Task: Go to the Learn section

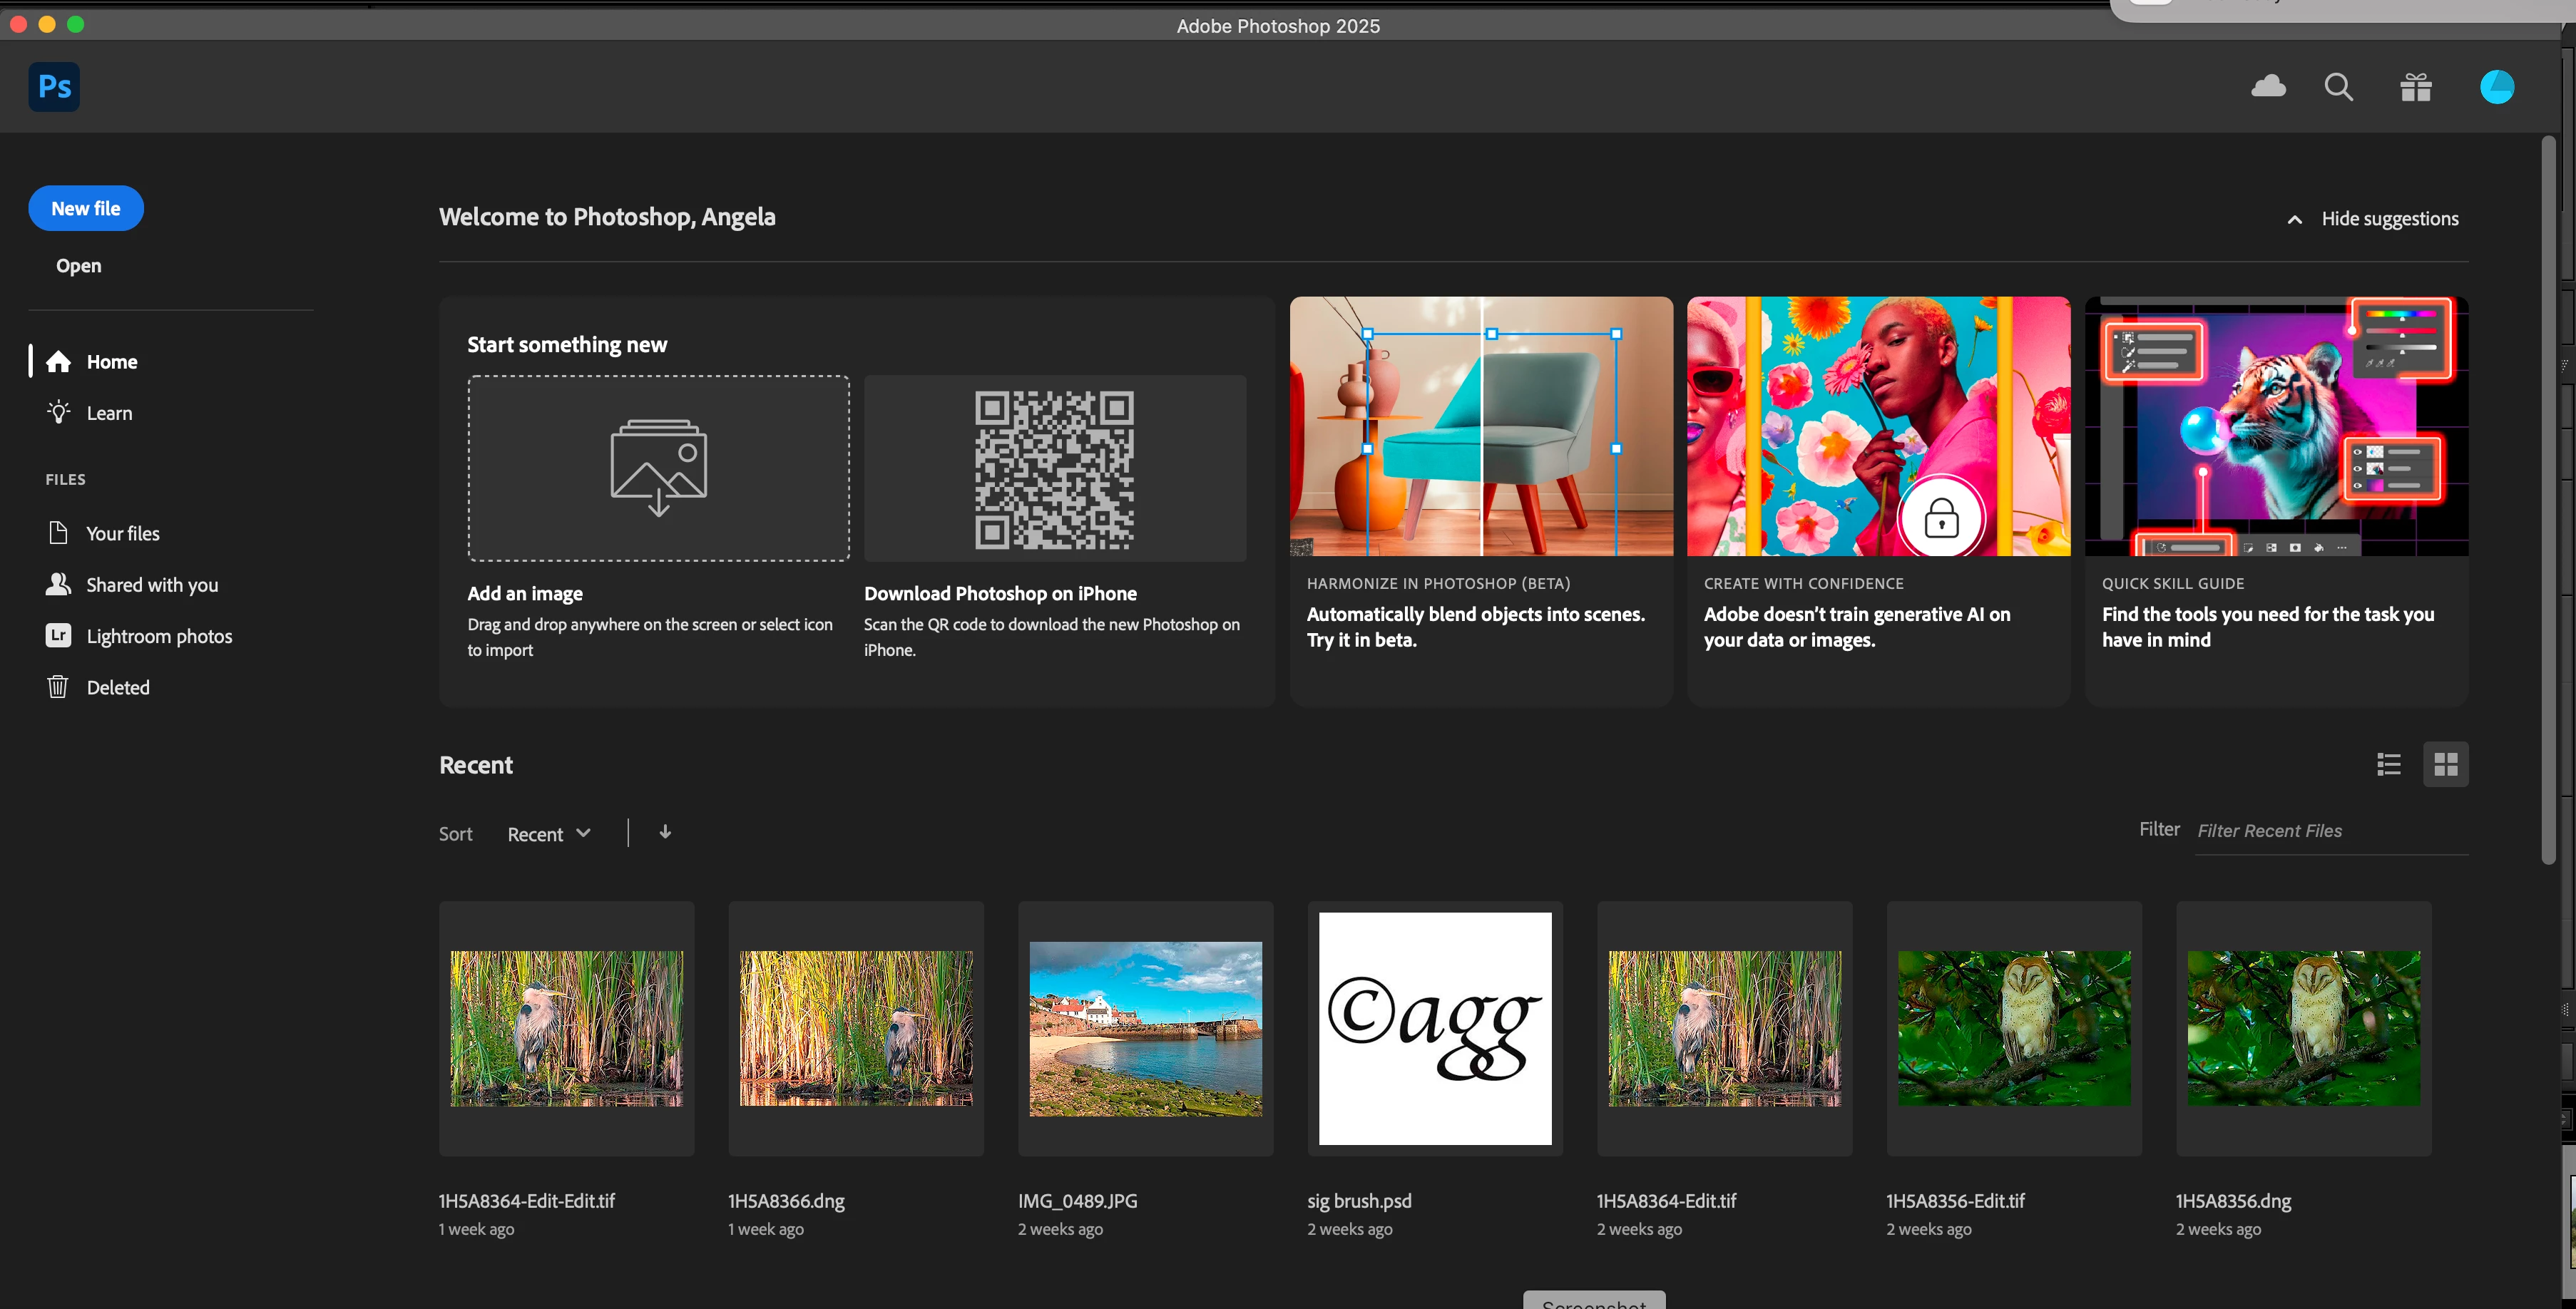Action: click(x=109, y=413)
